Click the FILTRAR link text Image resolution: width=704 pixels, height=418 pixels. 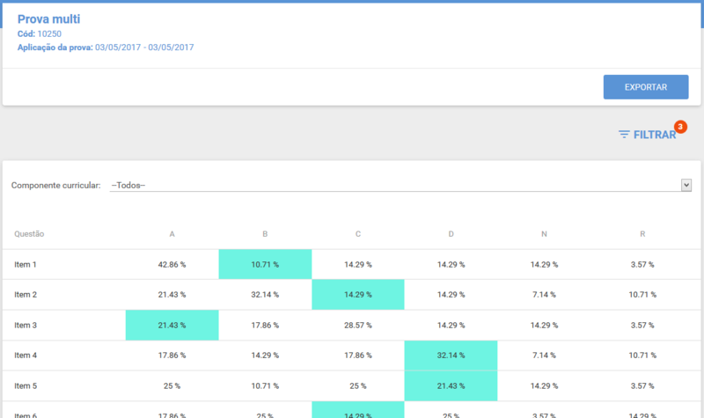(x=655, y=135)
